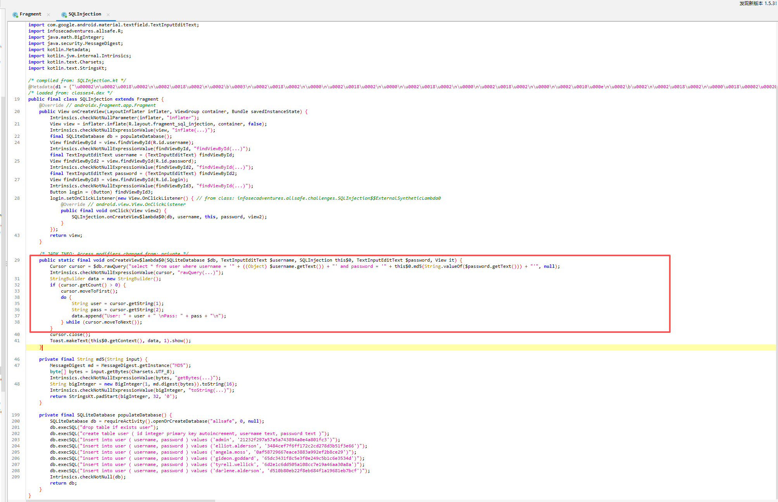The image size is (778, 502).
Task: Click line number 29 in the gutter
Action: click(17, 260)
